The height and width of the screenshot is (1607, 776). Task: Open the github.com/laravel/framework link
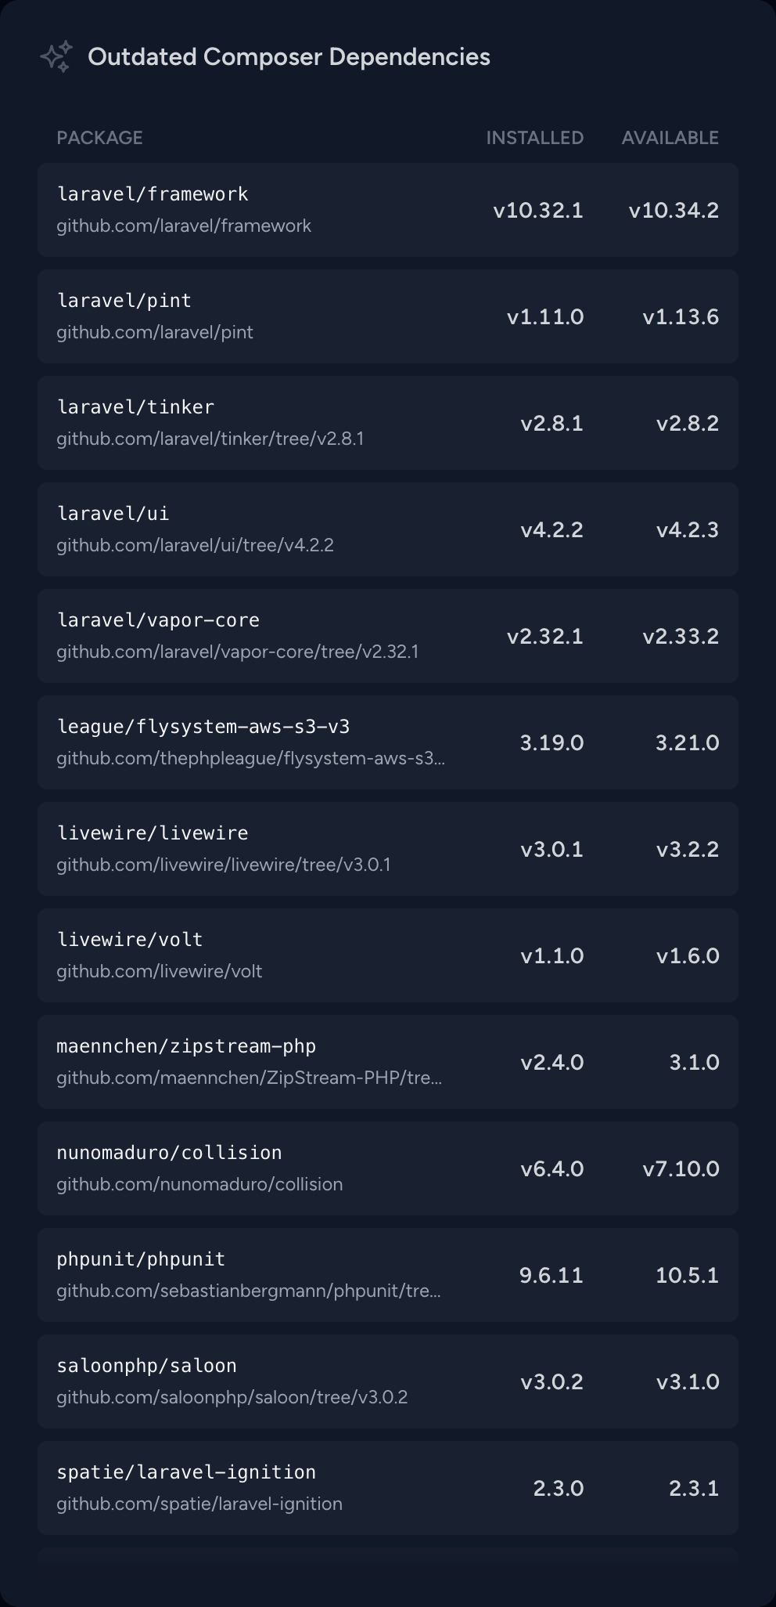coord(184,226)
